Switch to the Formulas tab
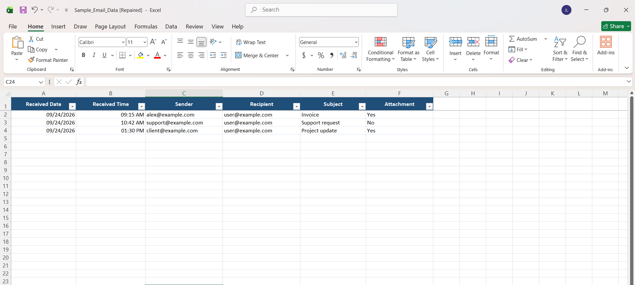Image resolution: width=635 pixels, height=285 pixels. click(x=146, y=26)
